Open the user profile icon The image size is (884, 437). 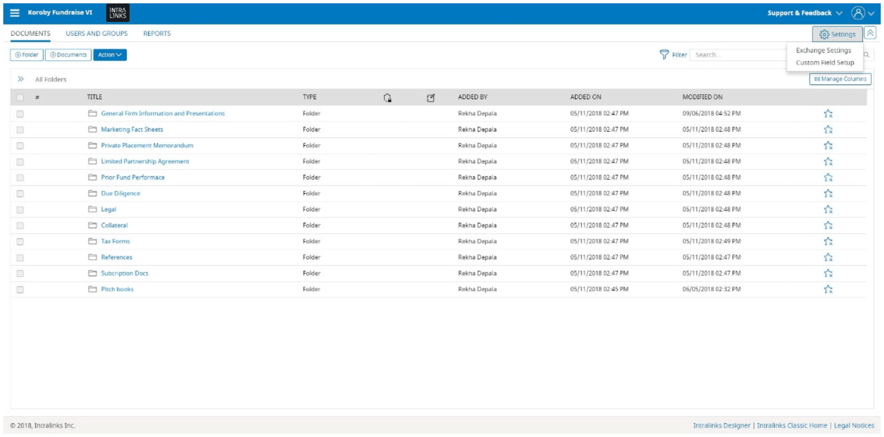coord(858,13)
